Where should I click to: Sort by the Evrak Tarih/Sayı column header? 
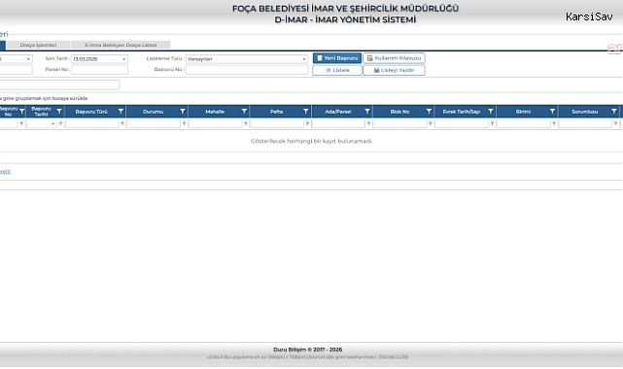pos(462,112)
